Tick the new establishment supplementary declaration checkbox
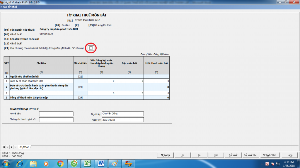Viewport: 300px width, 168px height. (x=91, y=48)
